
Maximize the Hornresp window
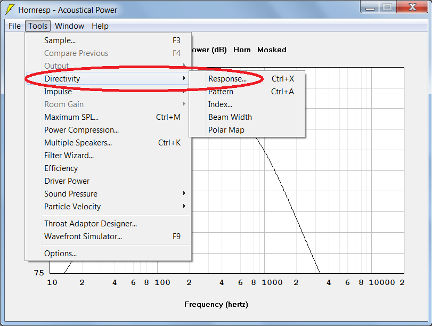387,7
